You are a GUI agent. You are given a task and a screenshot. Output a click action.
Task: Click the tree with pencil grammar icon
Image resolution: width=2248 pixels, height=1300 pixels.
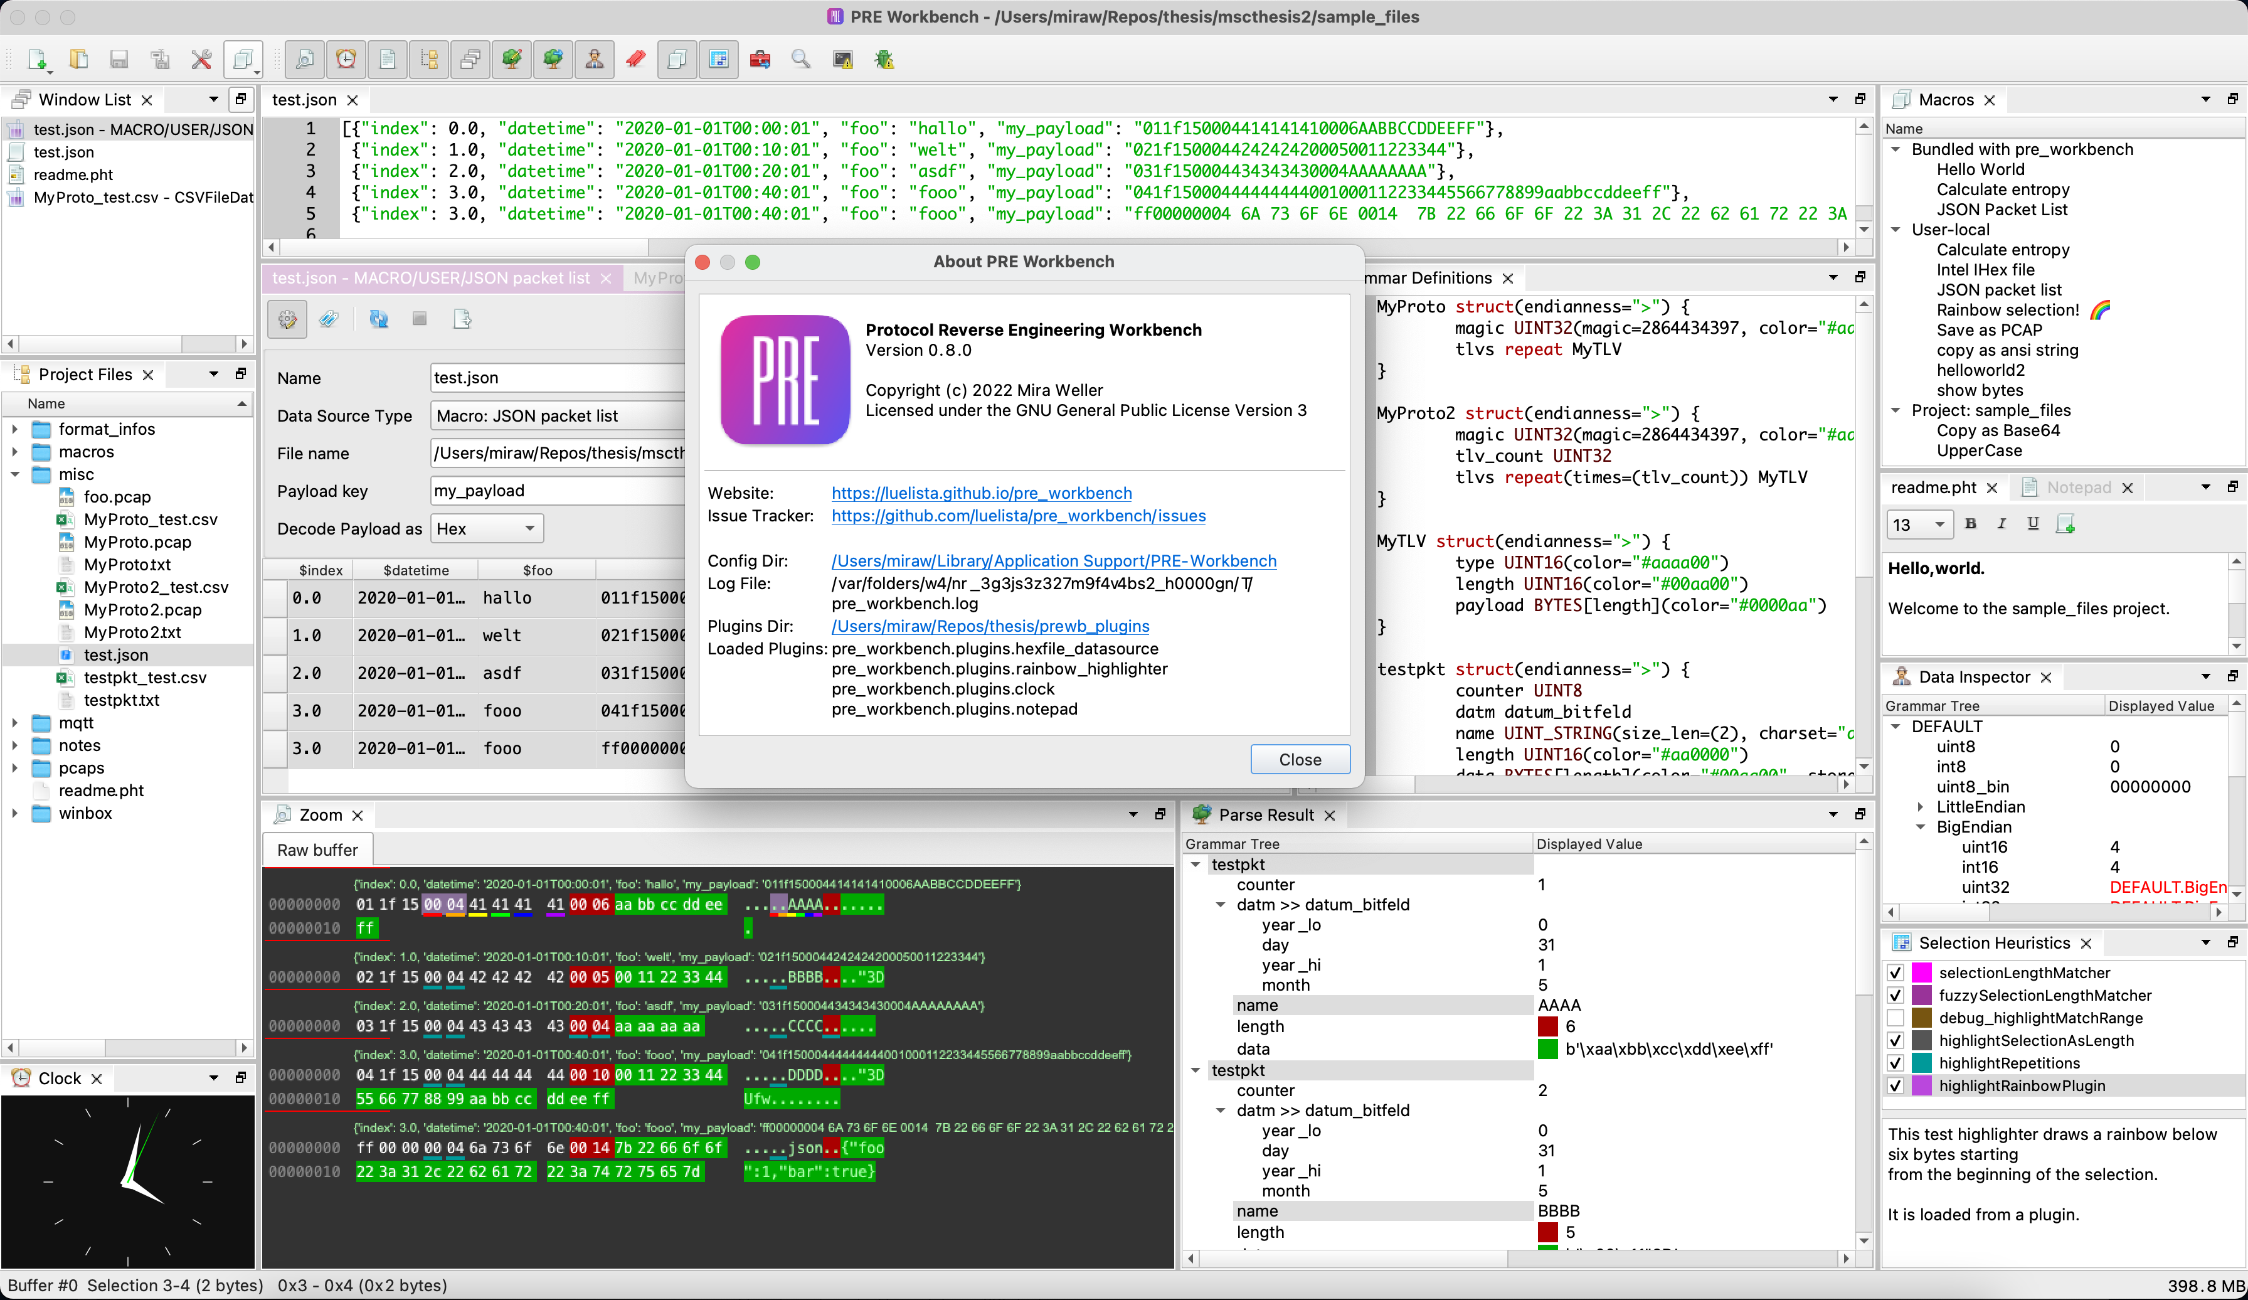point(511,60)
